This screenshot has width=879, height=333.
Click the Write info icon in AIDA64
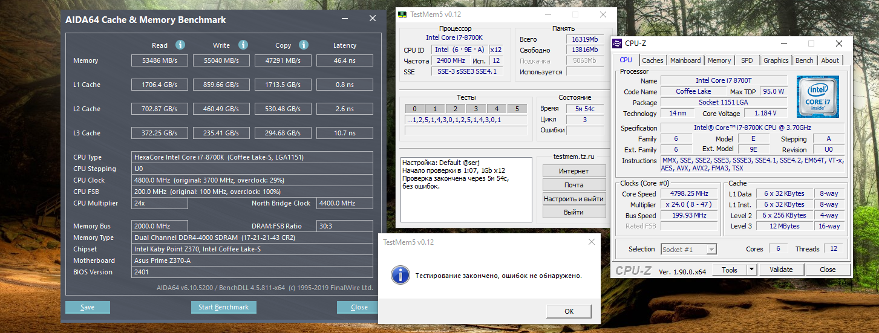click(x=243, y=45)
